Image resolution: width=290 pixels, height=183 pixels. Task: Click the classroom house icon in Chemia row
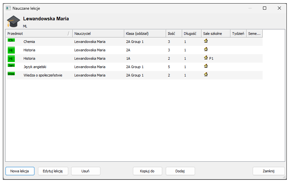(206, 41)
